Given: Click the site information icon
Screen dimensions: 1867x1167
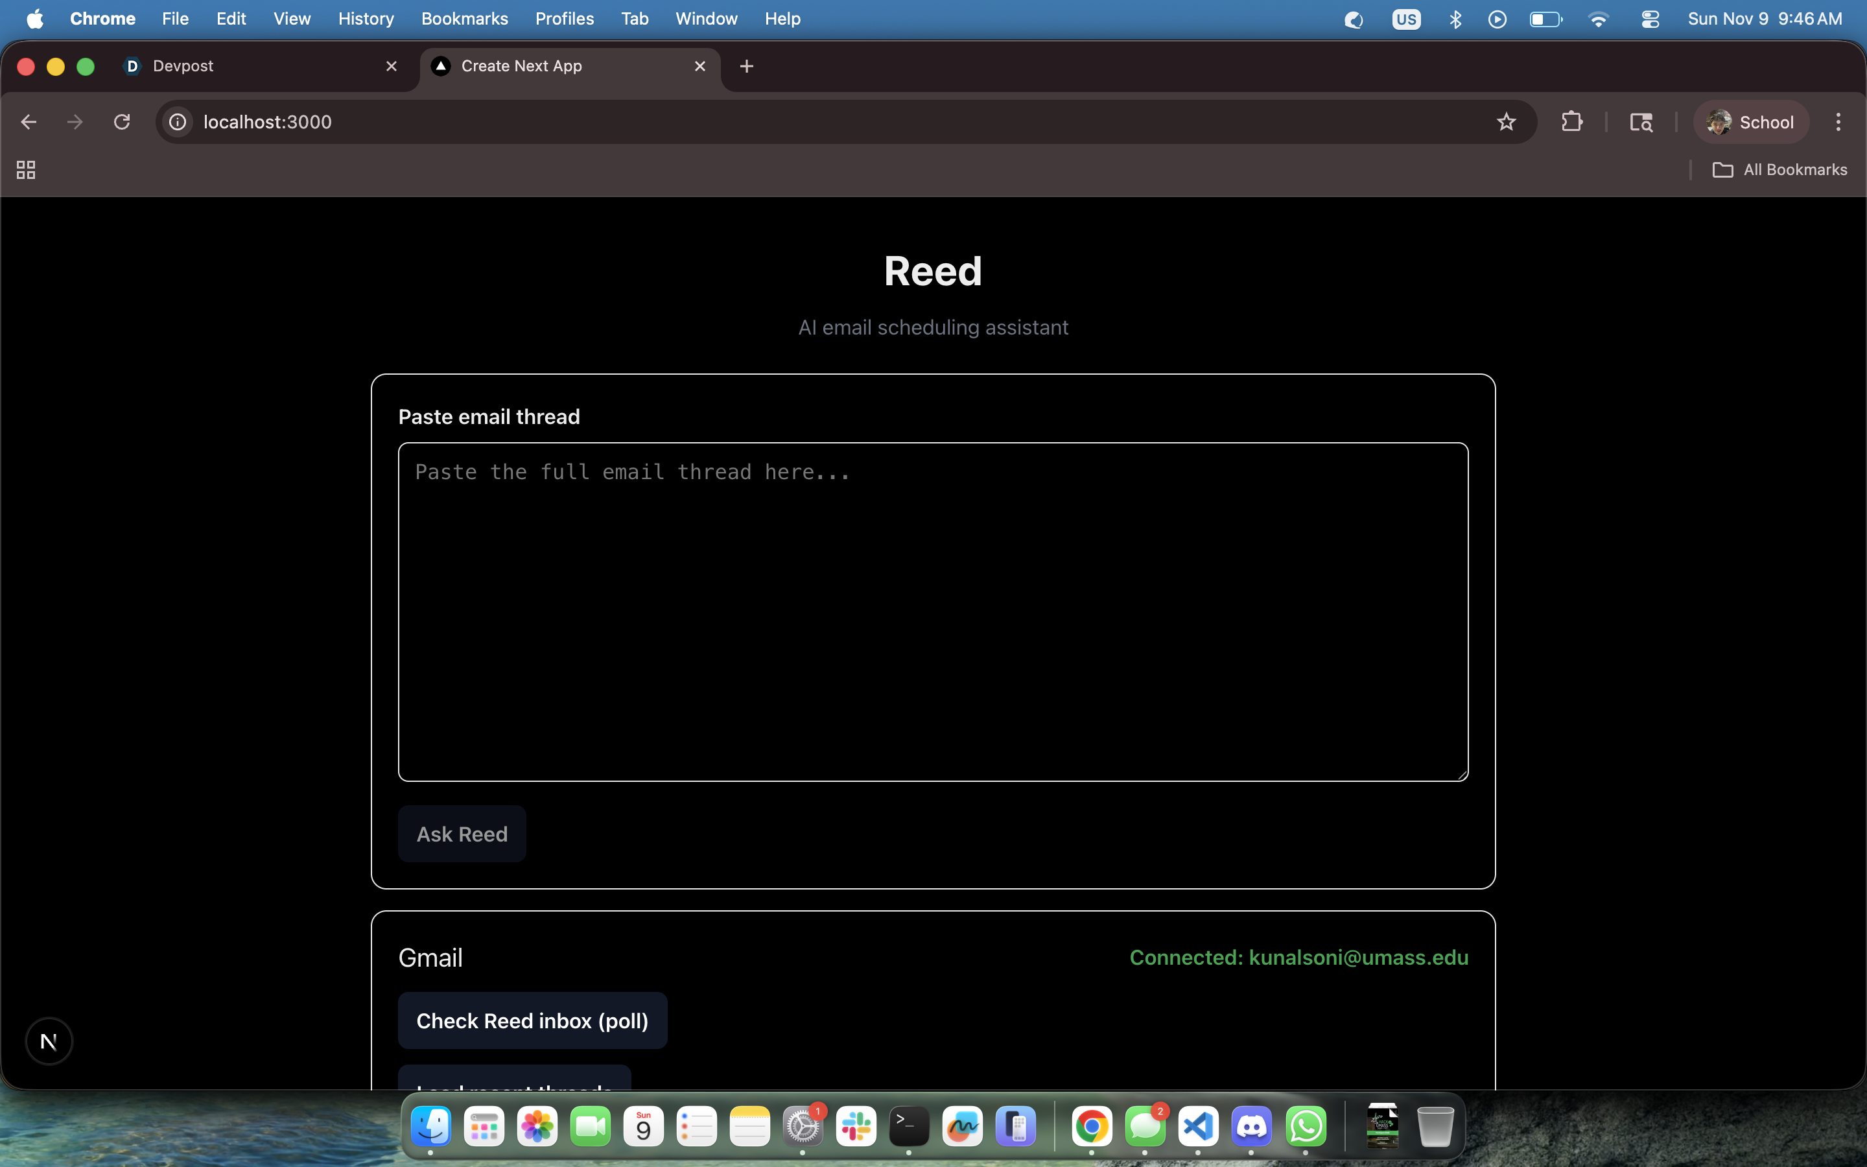Looking at the screenshot, I should click(x=178, y=122).
